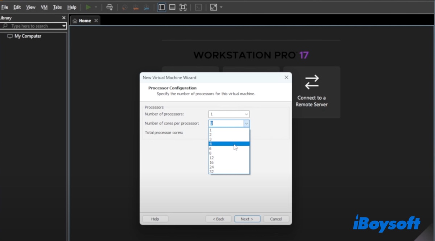Enter full screen mode icon

pyautogui.click(x=183, y=7)
